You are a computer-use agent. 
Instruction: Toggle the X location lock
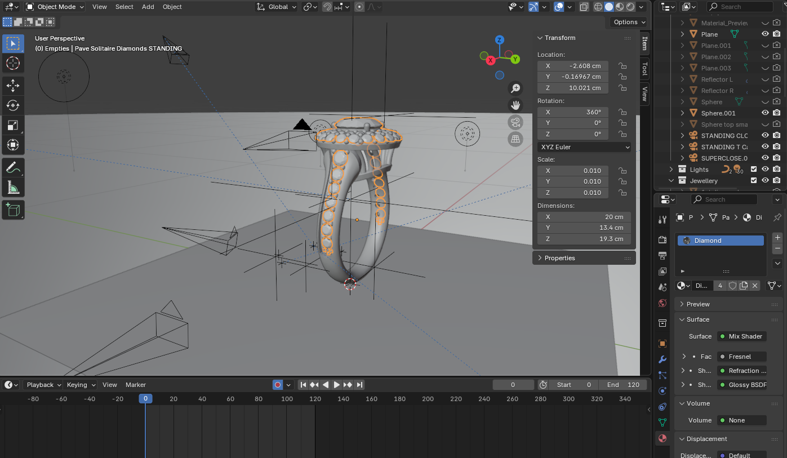coord(622,66)
